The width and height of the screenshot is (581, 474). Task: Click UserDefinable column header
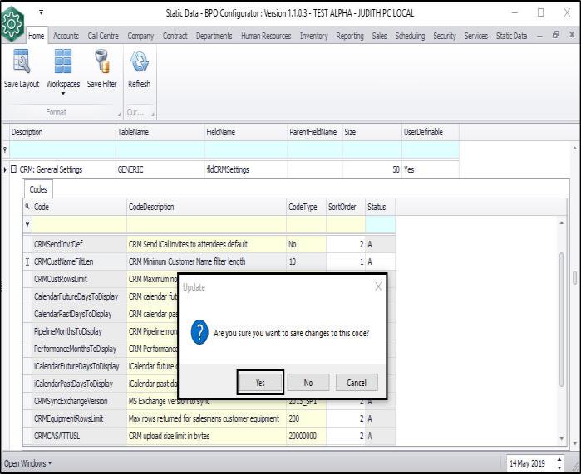[431, 132]
